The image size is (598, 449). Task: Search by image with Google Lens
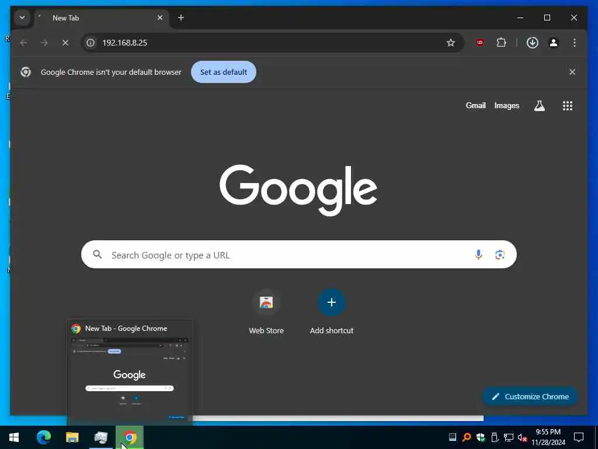pos(500,255)
